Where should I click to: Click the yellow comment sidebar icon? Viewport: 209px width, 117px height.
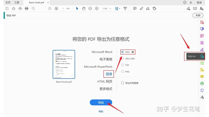coord(202,77)
